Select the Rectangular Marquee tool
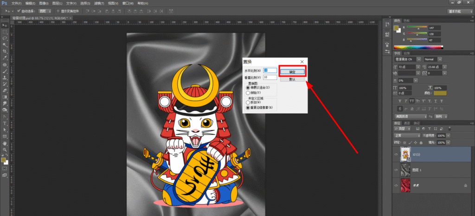Image resolution: width=475 pixels, height=216 pixels. [5, 32]
